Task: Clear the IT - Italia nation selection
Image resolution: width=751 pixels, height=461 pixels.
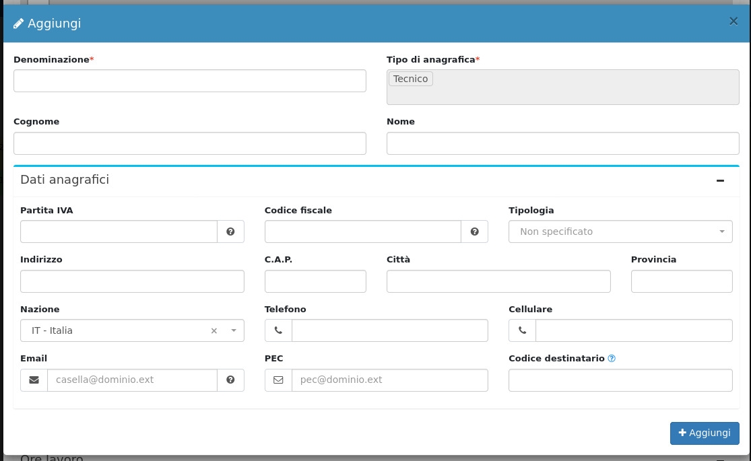Action: [x=214, y=330]
